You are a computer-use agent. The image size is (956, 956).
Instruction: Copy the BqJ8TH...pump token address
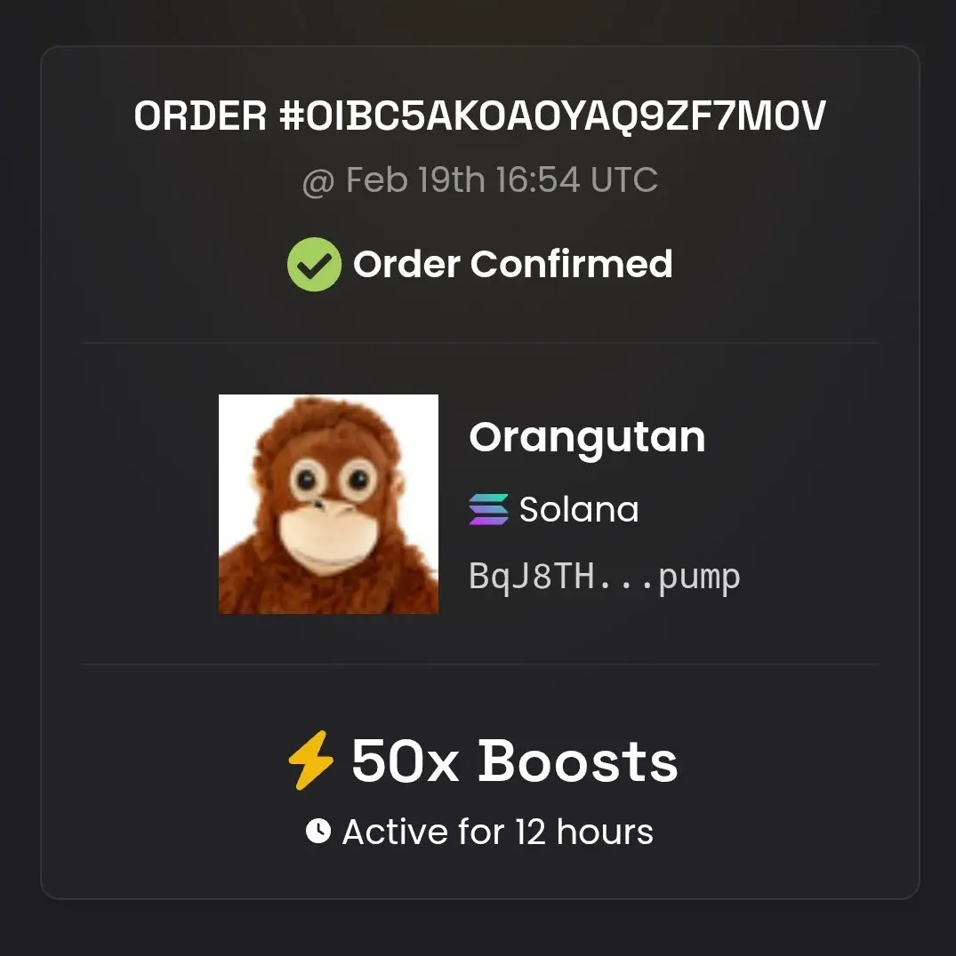[604, 577]
